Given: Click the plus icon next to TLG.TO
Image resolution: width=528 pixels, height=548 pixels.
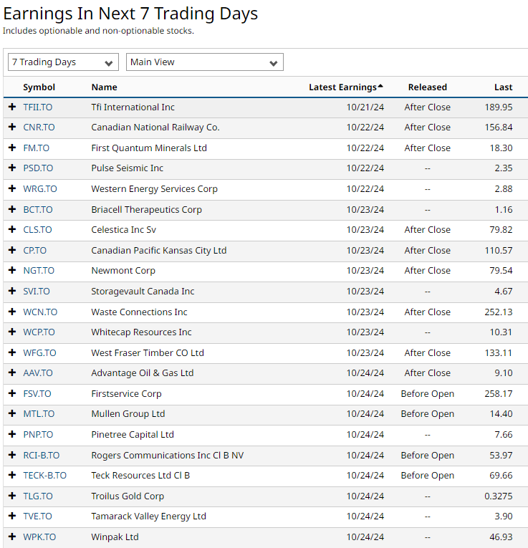Looking at the screenshot, I should [11, 496].
